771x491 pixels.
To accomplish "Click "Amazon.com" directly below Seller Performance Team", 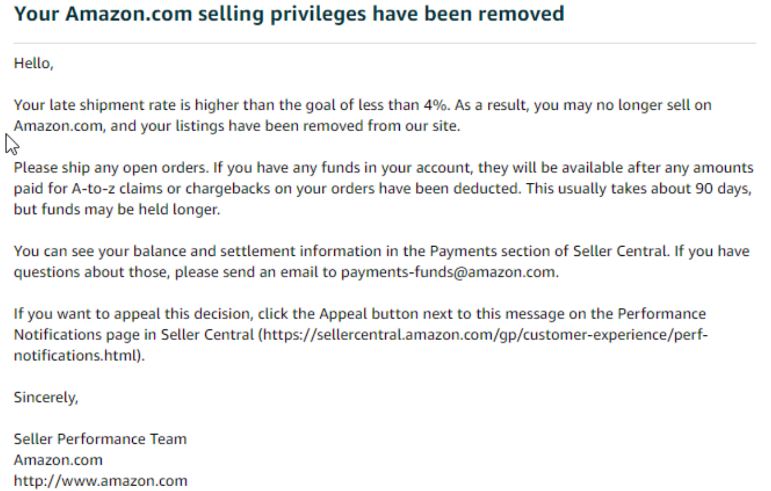I will pyautogui.click(x=58, y=460).
